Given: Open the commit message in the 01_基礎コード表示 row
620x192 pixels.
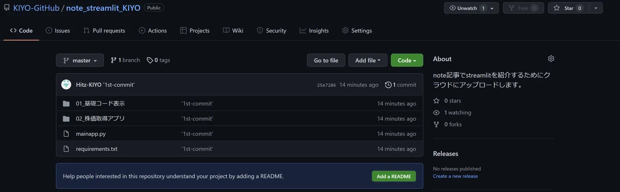Looking at the screenshot, I should [x=197, y=103].
